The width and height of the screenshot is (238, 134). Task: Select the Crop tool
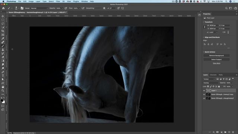point(3,31)
